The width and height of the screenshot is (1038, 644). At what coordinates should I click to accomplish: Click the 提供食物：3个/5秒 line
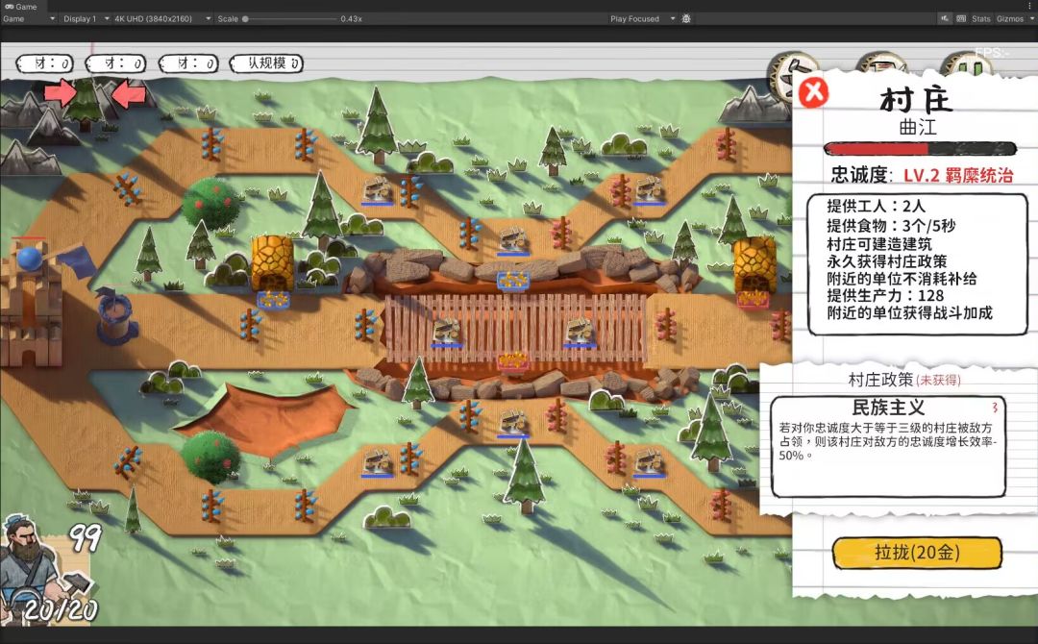[891, 225]
